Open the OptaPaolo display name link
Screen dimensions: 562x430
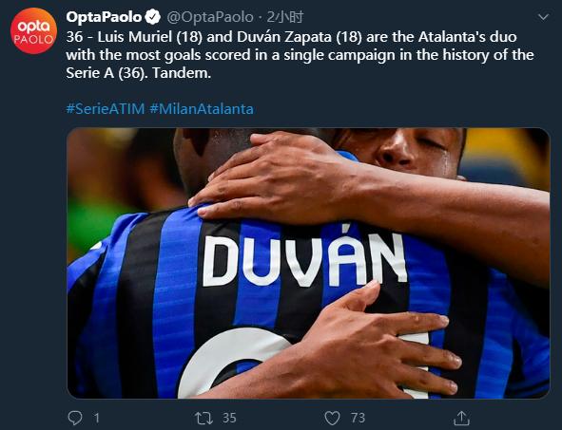(104, 17)
